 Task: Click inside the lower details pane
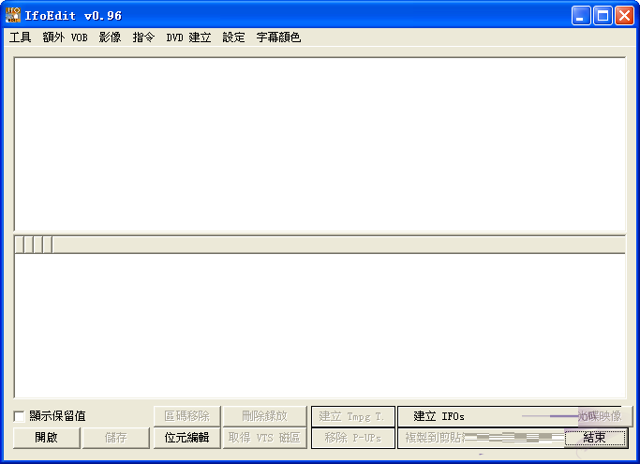point(320,326)
